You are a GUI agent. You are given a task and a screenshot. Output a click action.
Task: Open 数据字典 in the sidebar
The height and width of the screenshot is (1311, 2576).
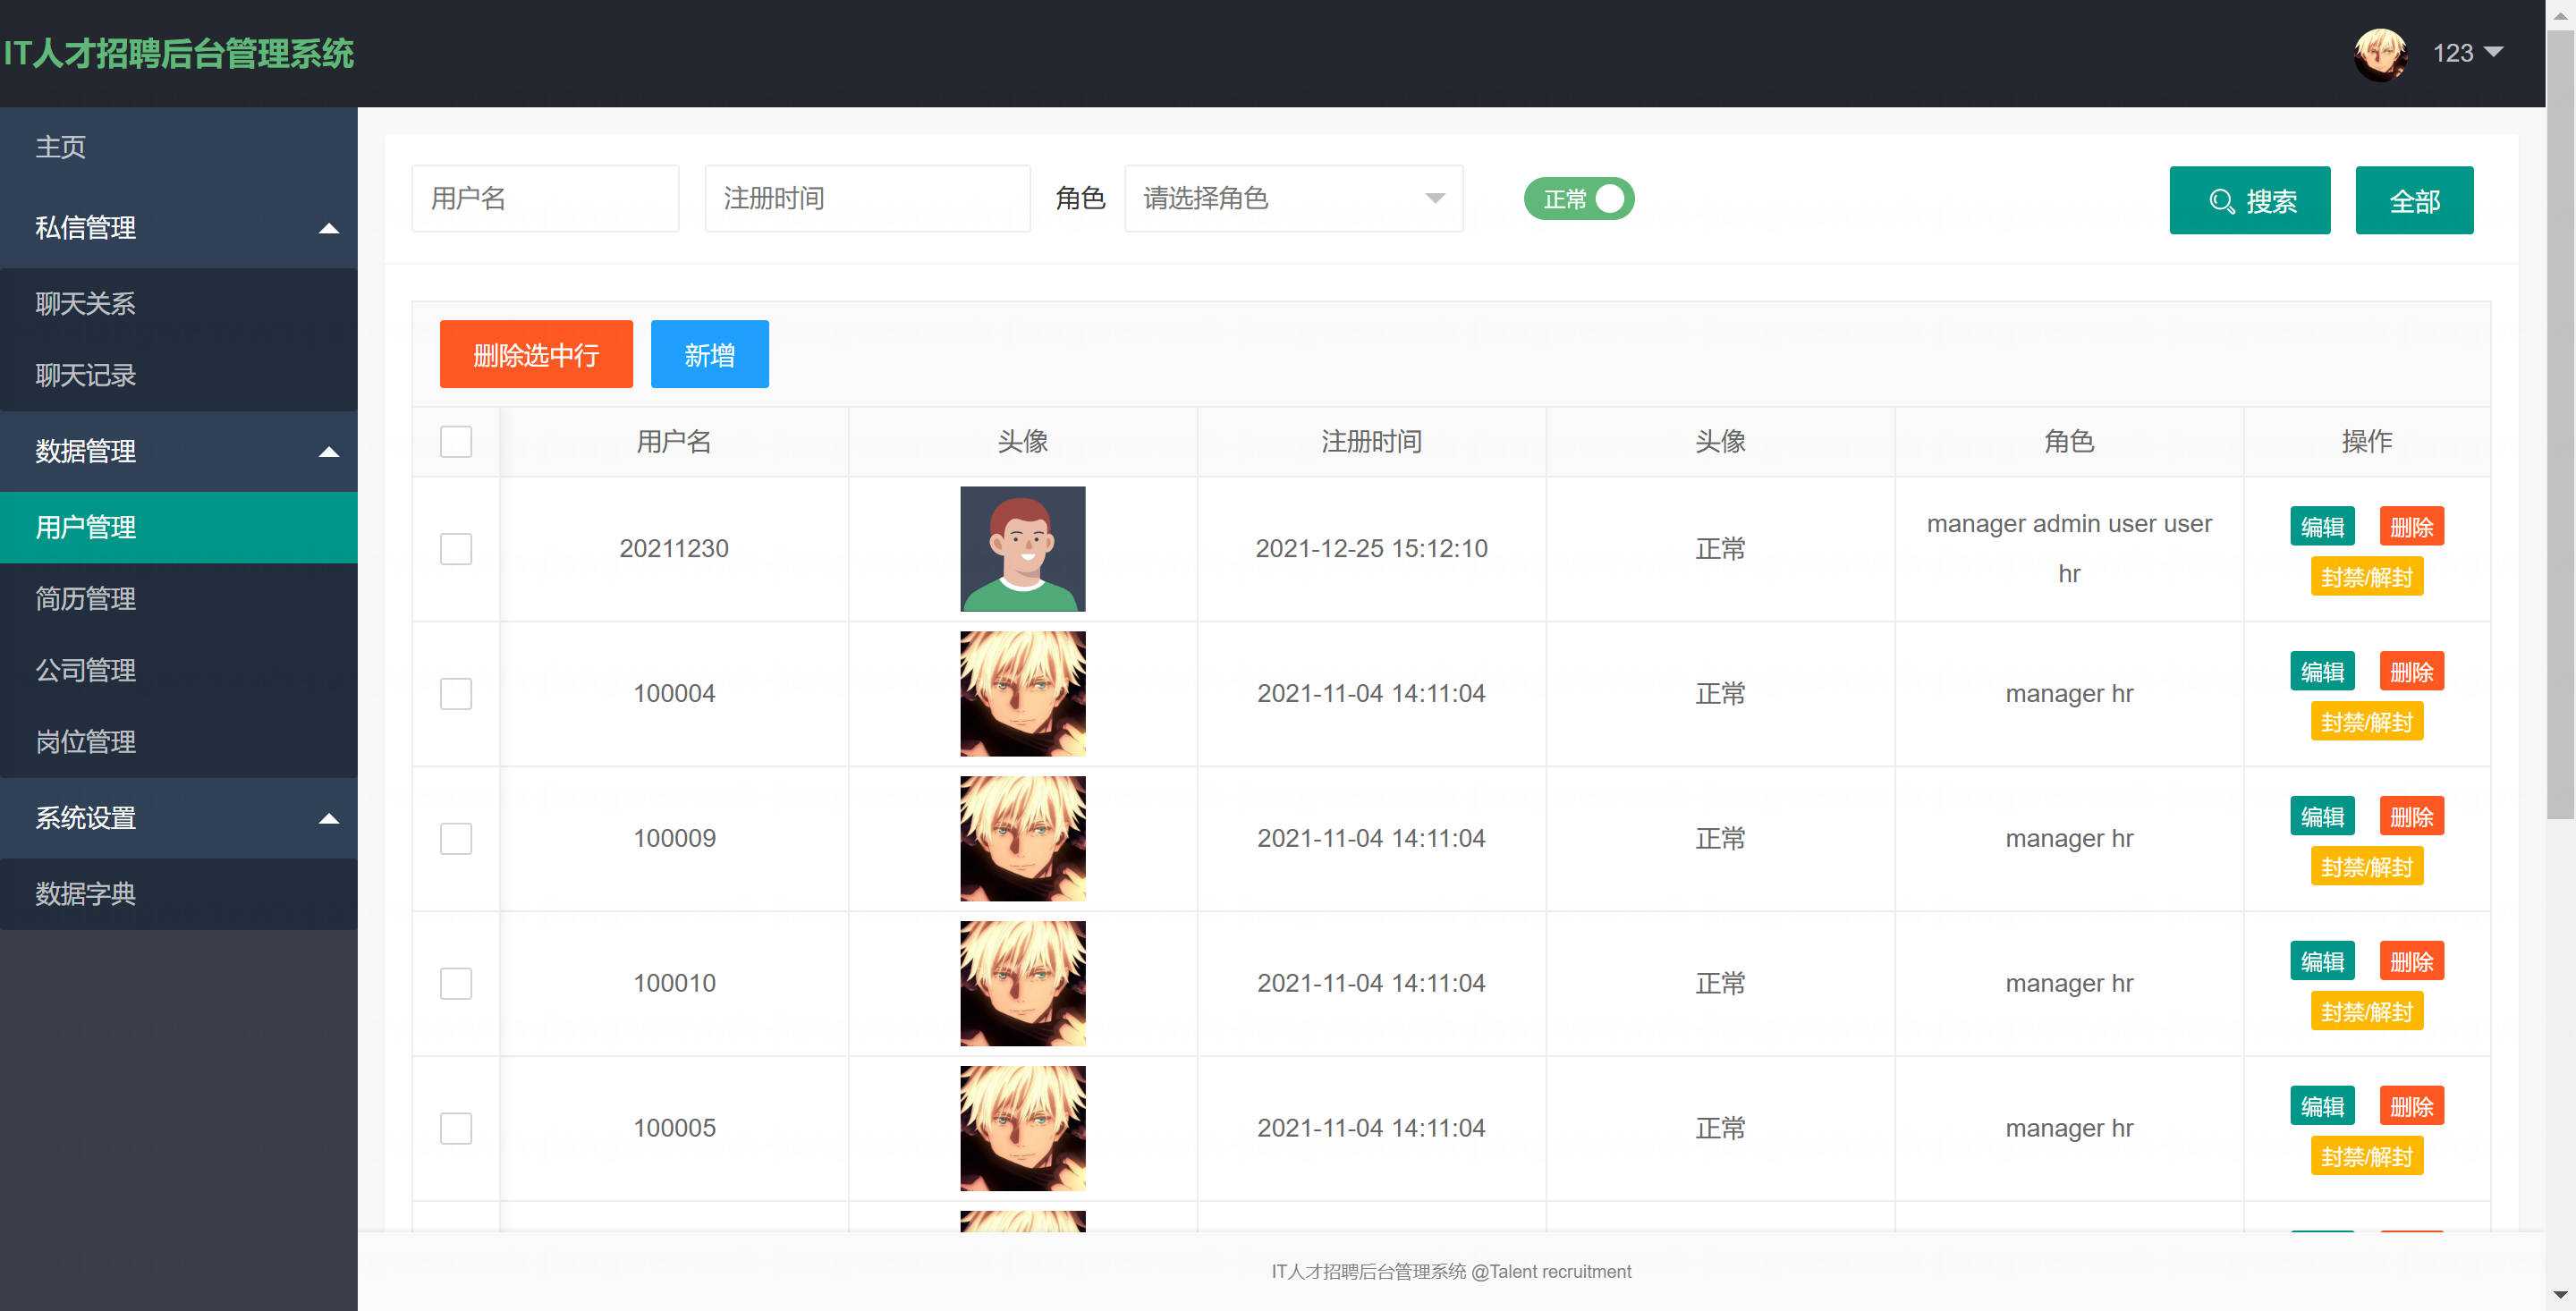(179, 894)
